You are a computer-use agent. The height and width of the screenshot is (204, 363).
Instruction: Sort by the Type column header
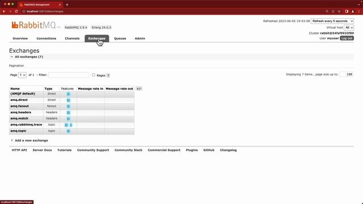(x=48, y=88)
